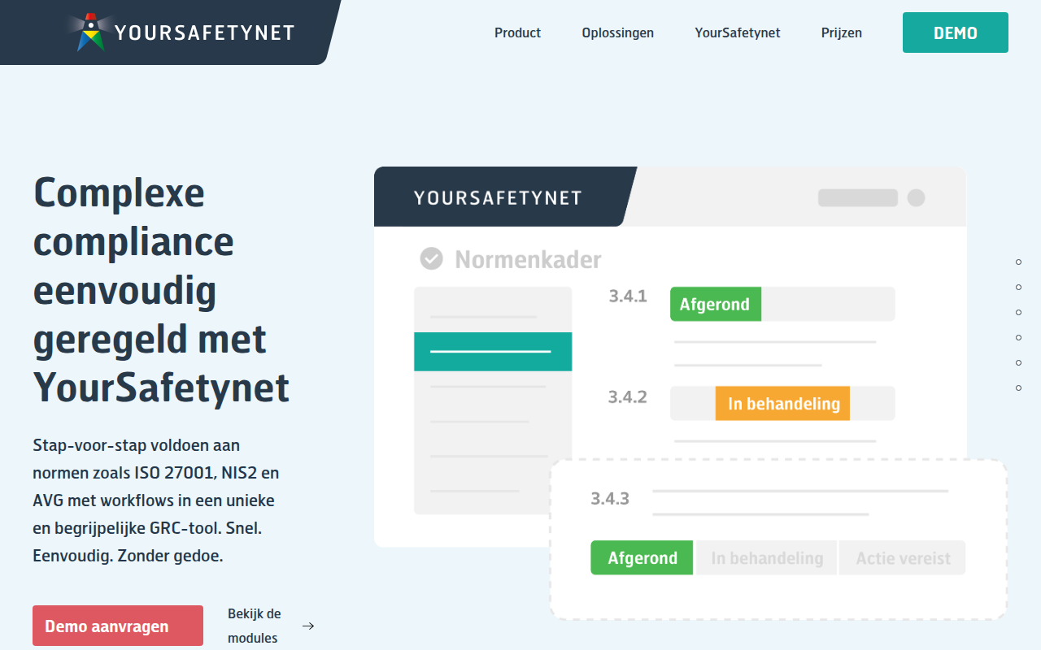Select the third page navigation dot
The height and width of the screenshot is (650, 1041).
click(1018, 312)
